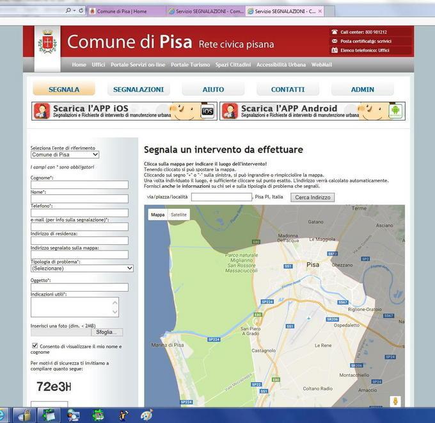435x423 pixels.
Task: Switch map to Satellite view
Action: click(x=178, y=215)
